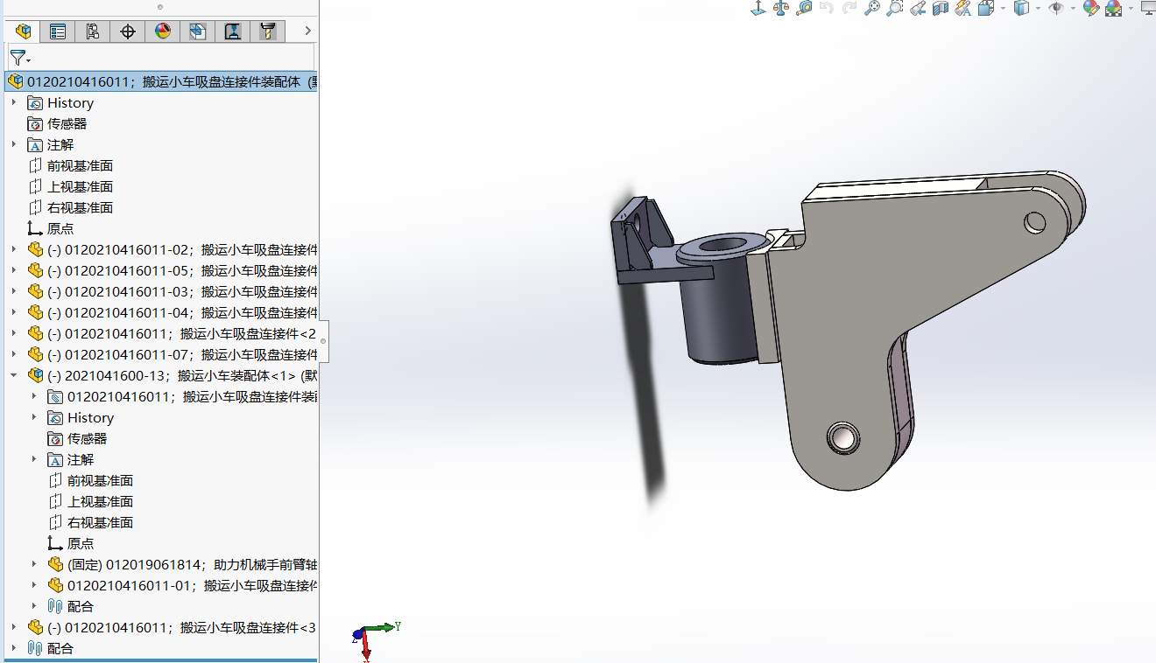This screenshot has height=663, width=1156.
Task: Open the DimXpertManager crosshair tab
Action: point(128,31)
